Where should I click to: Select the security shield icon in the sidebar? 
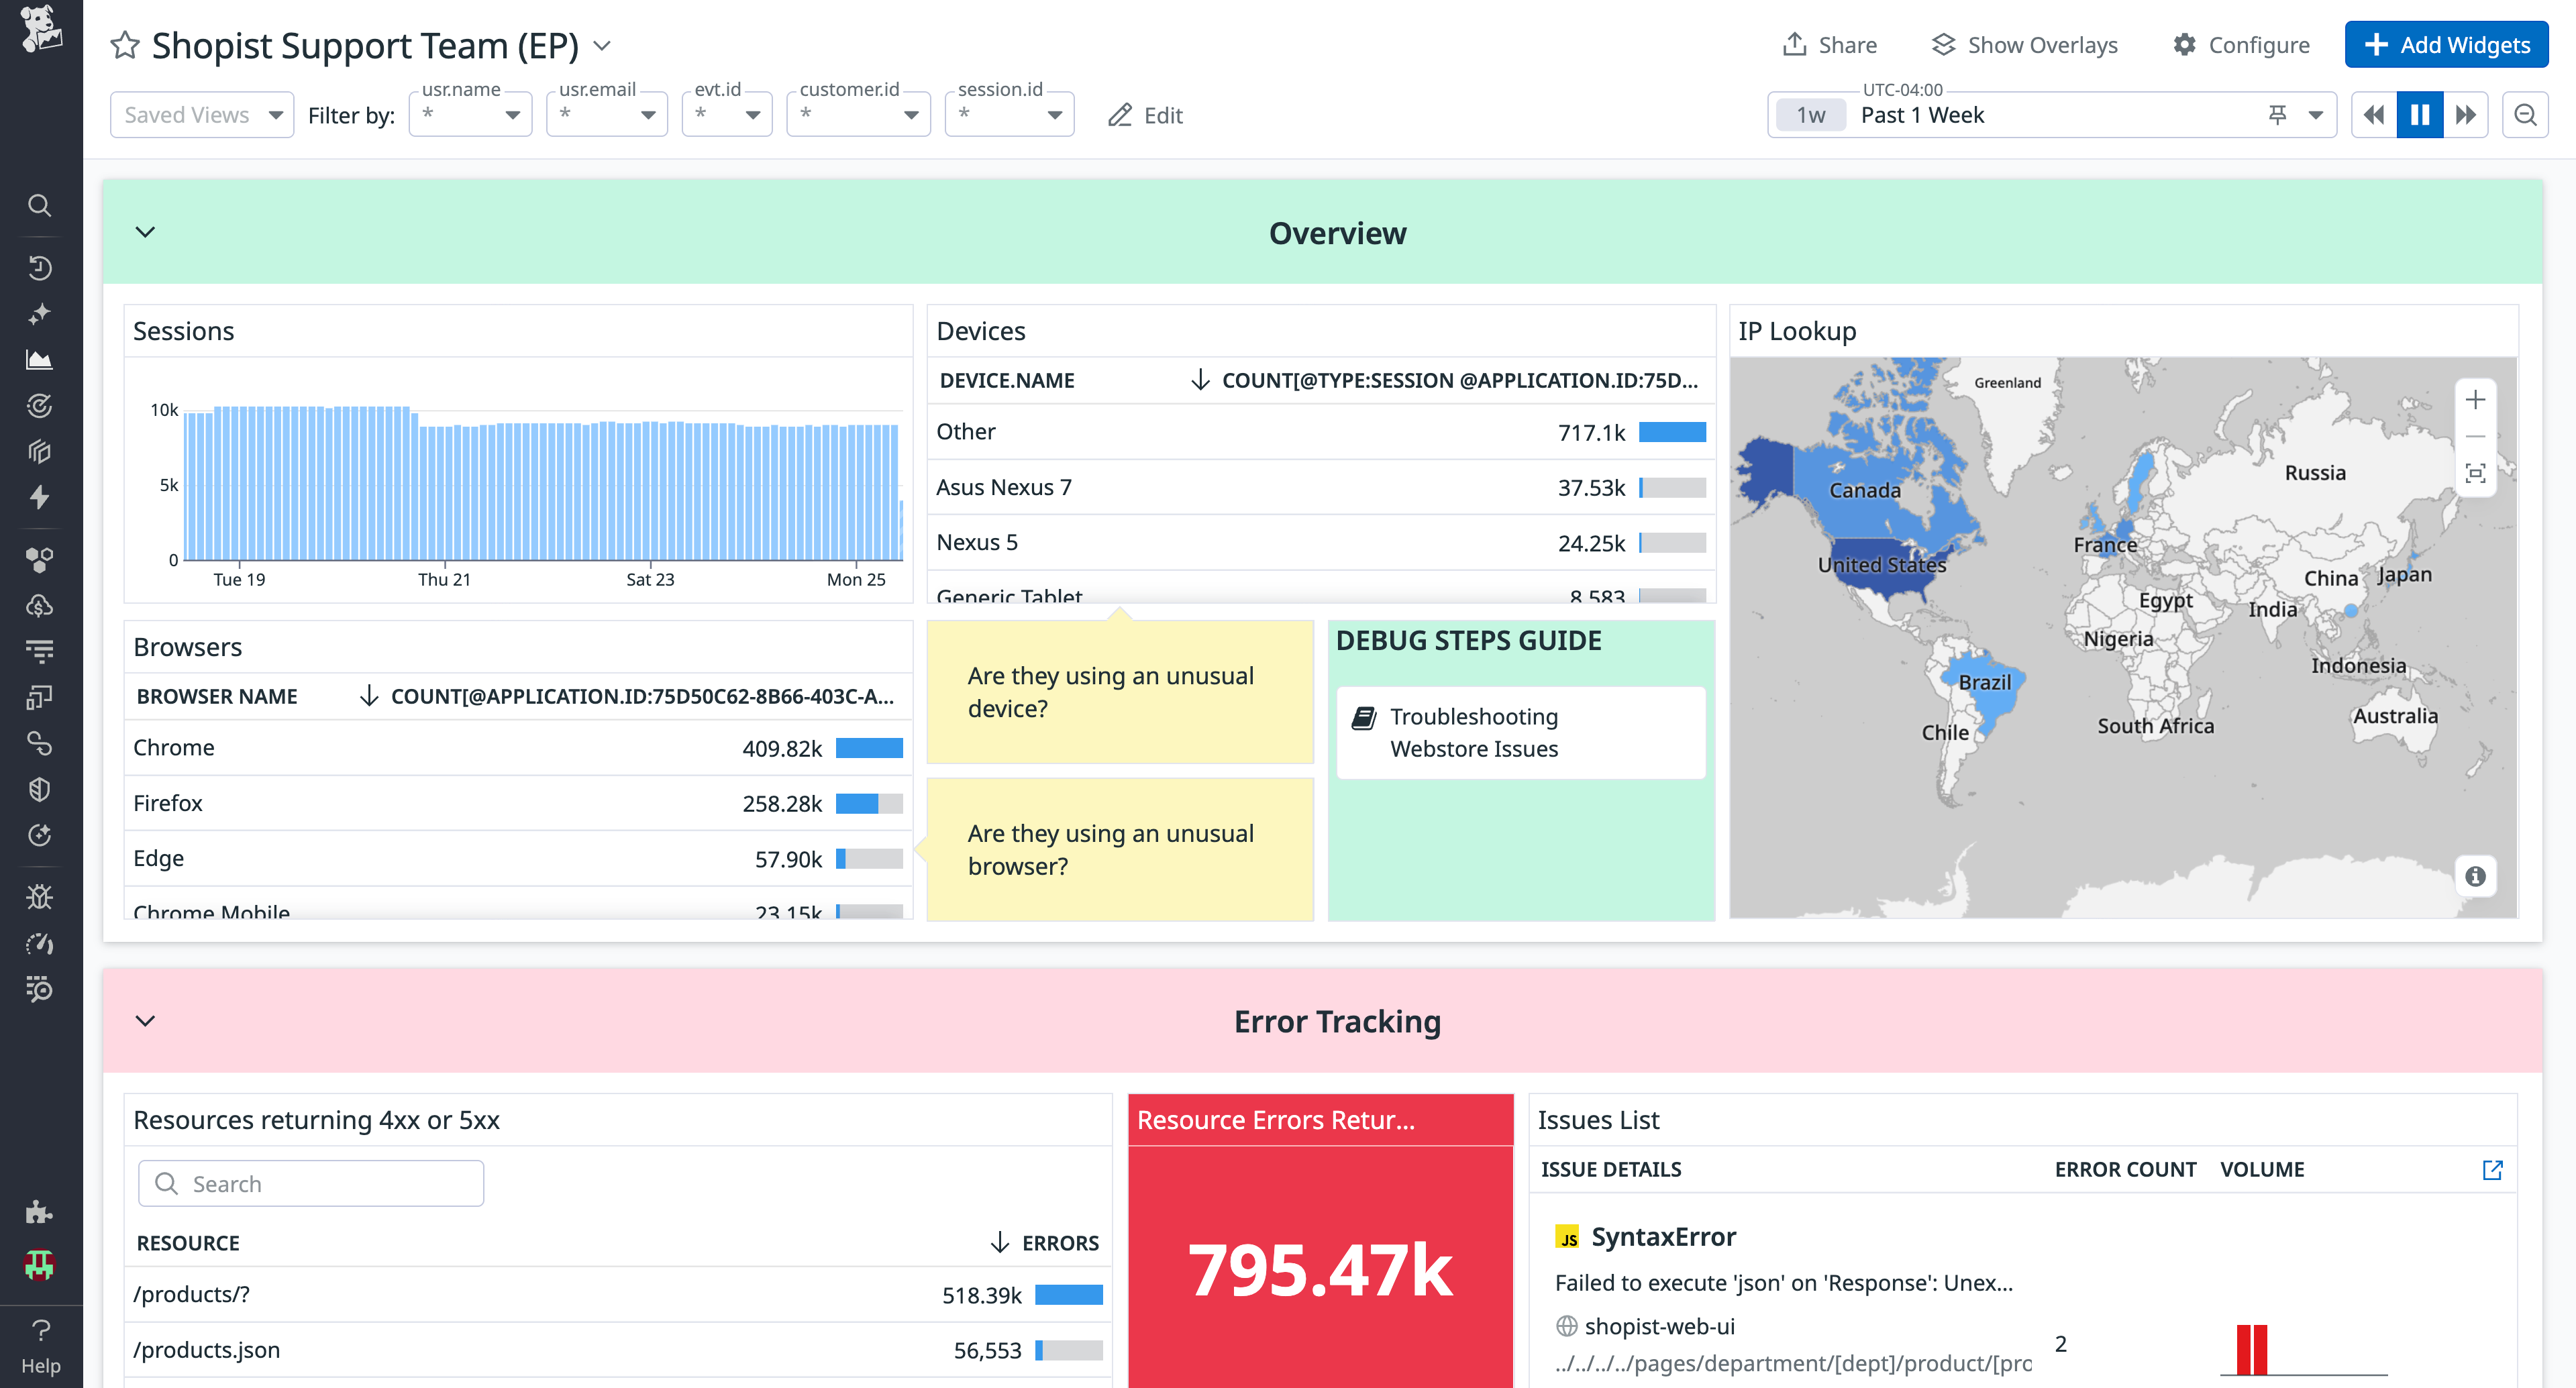pos(40,789)
